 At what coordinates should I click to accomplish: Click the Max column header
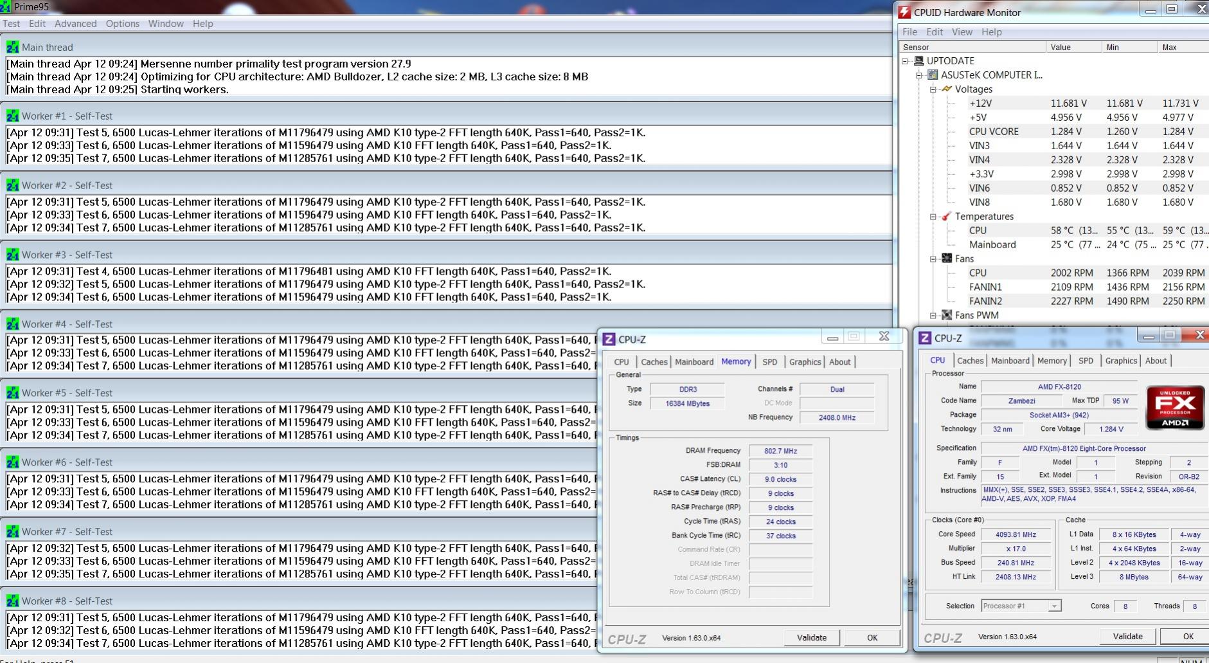point(1183,47)
